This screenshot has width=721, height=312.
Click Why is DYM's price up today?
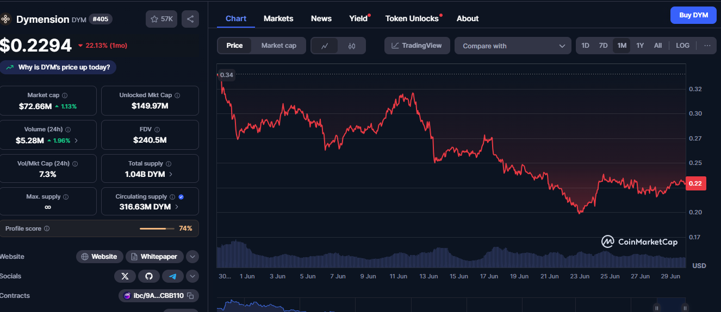[58, 67]
